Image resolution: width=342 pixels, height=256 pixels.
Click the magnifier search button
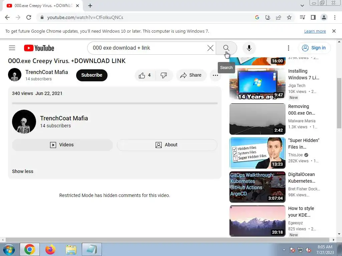tap(226, 48)
